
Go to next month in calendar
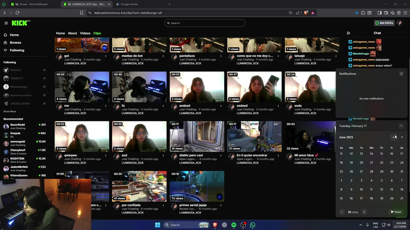click(402, 137)
